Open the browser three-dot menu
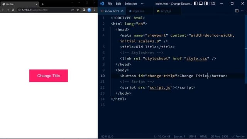This screenshot has width=247, height=139. pyautogui.click(x=94, y=10)
